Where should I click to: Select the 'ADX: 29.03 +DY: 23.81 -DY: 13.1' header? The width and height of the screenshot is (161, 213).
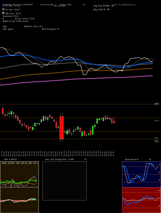pyautogui.click(x=20, y=163)
